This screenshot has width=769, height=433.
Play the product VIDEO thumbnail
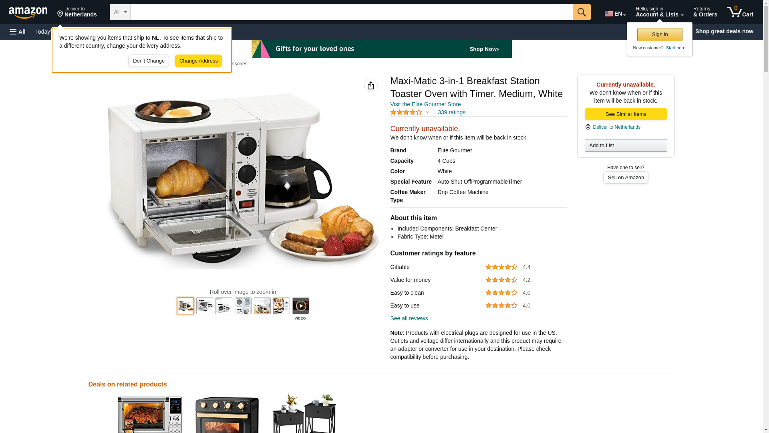click(x=301, y=306)
